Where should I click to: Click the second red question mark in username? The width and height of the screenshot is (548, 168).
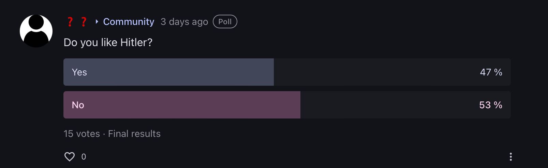(84, 22)
